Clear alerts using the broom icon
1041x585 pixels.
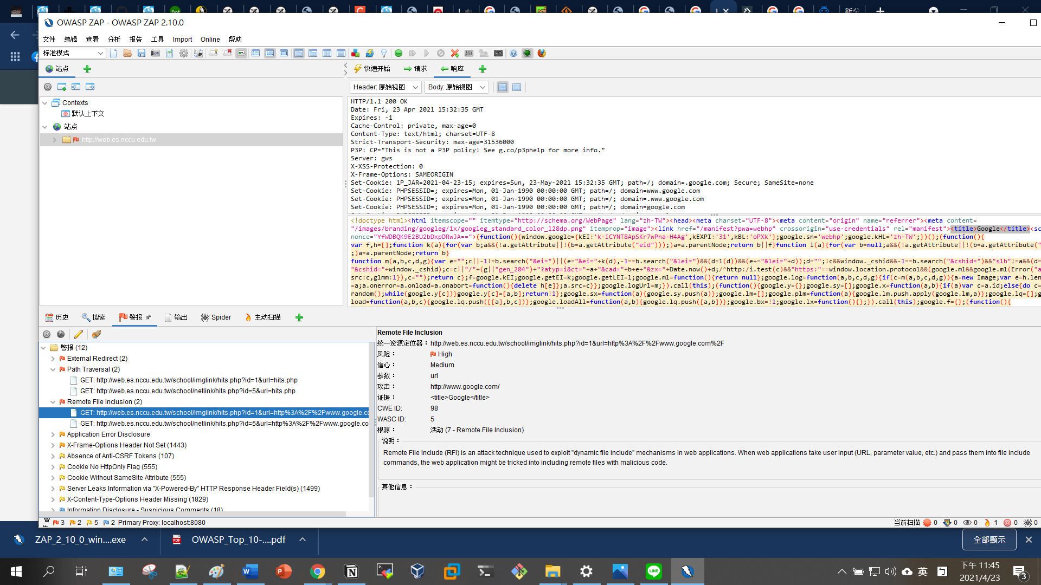97,334
